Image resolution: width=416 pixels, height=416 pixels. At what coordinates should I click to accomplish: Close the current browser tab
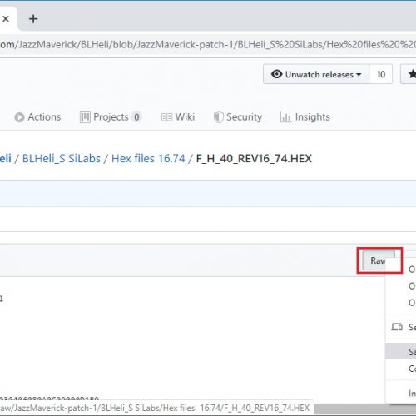point(6,19)
